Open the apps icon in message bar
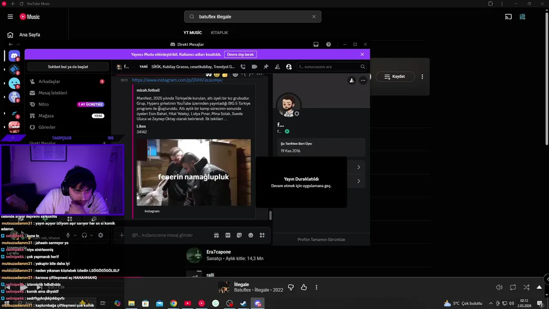The height and width of the screenshot is (309, 549). (x=262, y=235)
